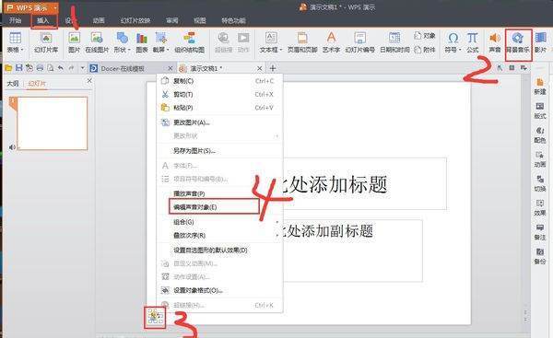553x338 pixels.
Task: Open a new document tab with plus
Action: pyautogui.click(x=272, y=68)
